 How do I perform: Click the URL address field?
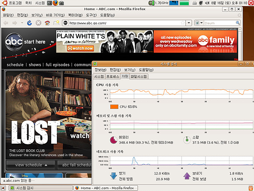pyautogui.click(x=124, y=23)
